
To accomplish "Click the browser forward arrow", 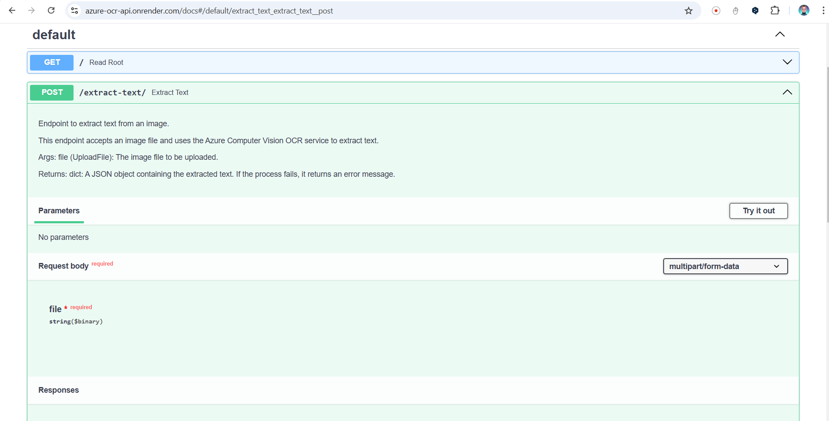I will tap(31, 10).
